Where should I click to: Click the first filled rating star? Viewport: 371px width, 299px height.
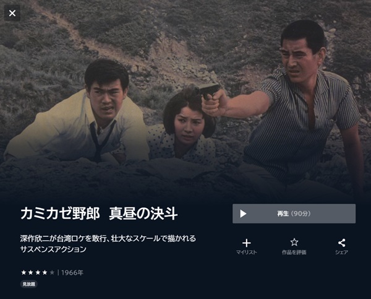pos(23,272)
